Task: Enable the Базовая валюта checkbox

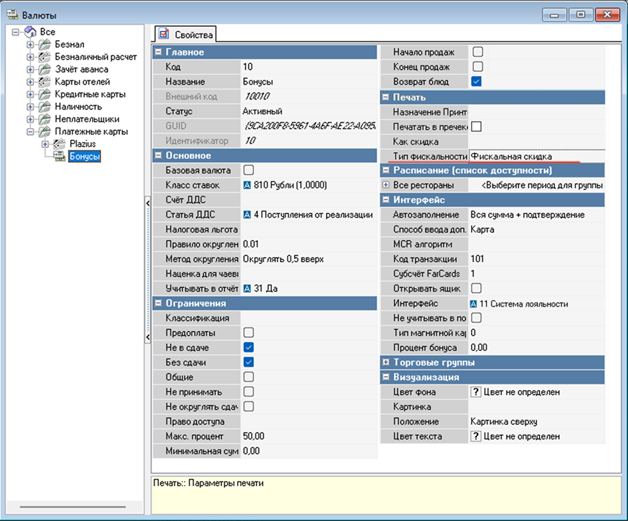Action: pos(249,170)
